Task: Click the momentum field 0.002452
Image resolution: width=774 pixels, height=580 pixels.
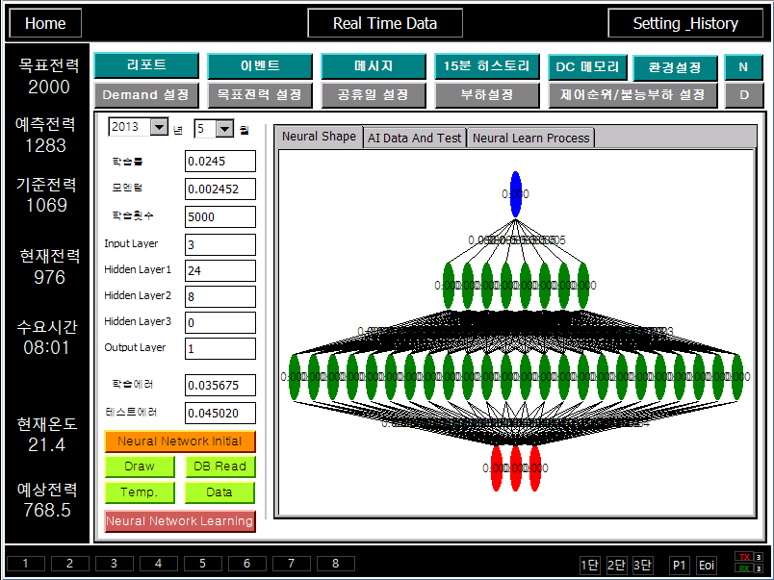Action: pos(220,189)
